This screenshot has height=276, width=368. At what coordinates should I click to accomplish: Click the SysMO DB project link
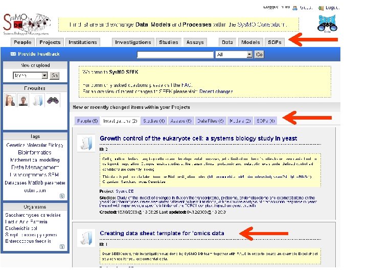(x=125, y=191)
